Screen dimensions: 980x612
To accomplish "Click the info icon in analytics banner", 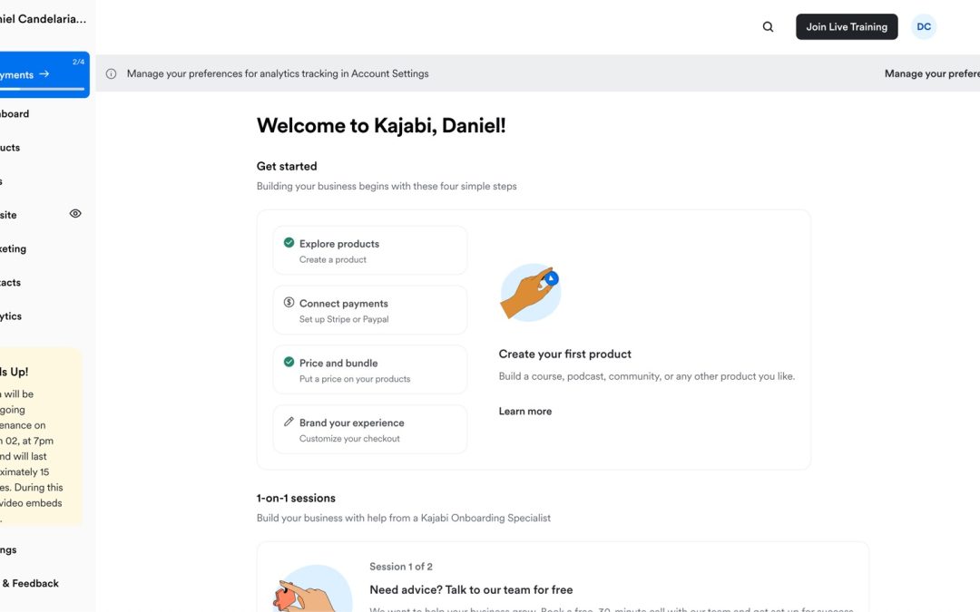I will pyautogui.click(x=112, y=73).
